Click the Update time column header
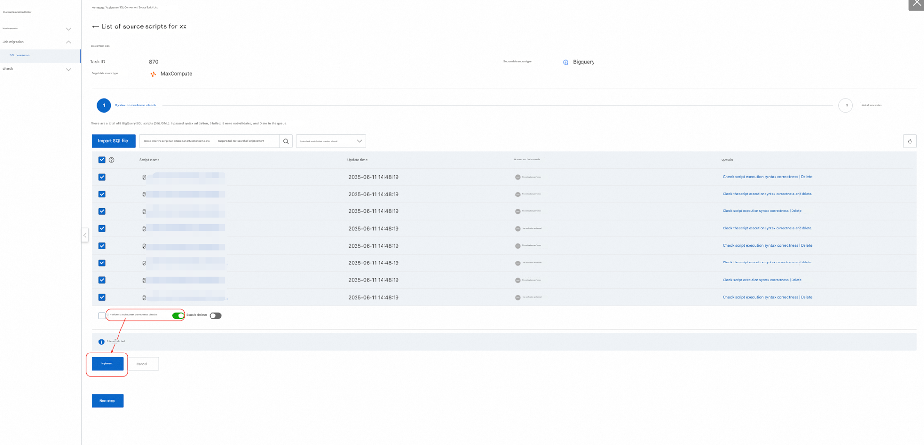924x445 pixels. coord(357,160)
